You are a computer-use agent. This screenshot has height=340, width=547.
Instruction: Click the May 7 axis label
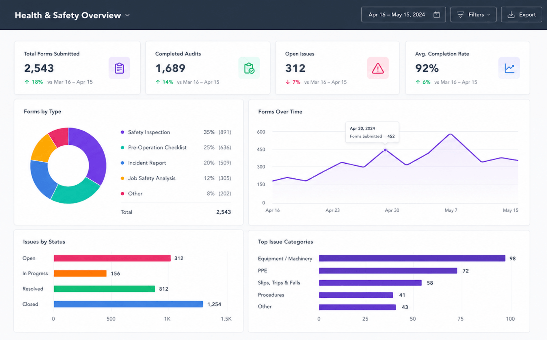(x=451, y=210)
